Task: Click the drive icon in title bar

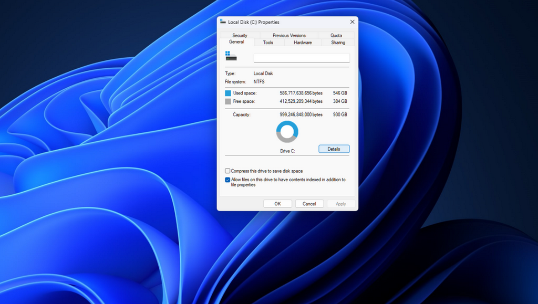Action: point(223,22)
